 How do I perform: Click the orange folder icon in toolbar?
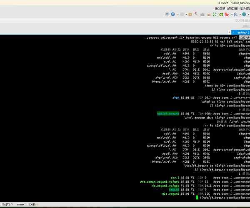190,14
